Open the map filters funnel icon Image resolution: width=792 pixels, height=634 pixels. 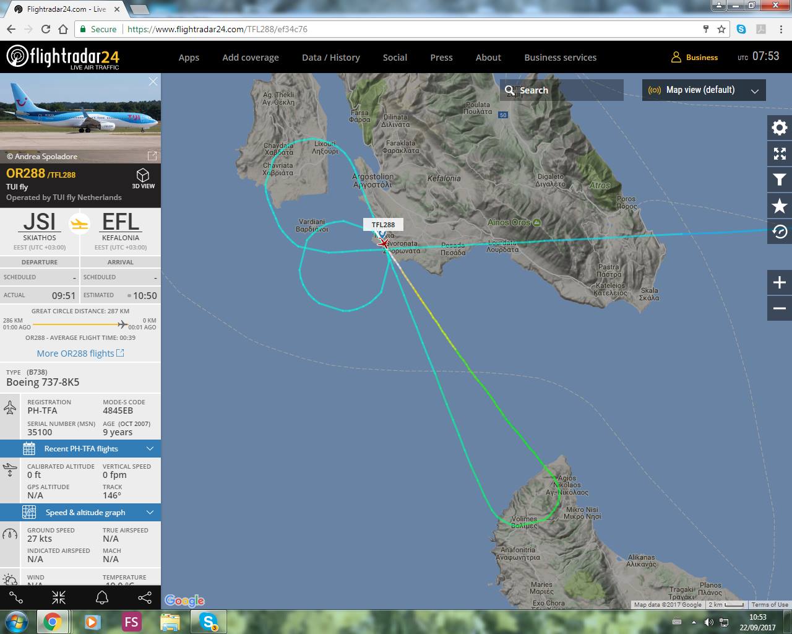tap(780, 180)
